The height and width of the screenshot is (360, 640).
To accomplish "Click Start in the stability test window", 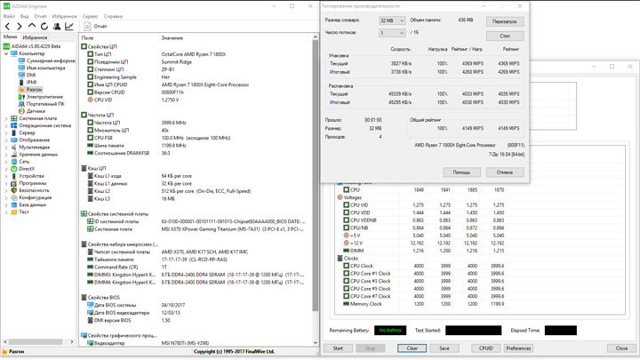I will pyautogui.click(x=338, y=348).
